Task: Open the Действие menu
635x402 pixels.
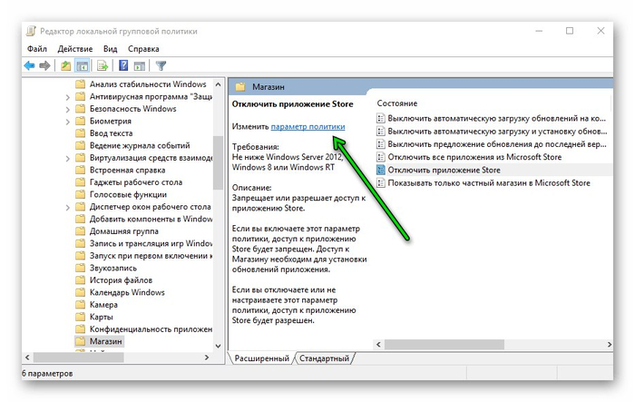Action: [75, 48]
